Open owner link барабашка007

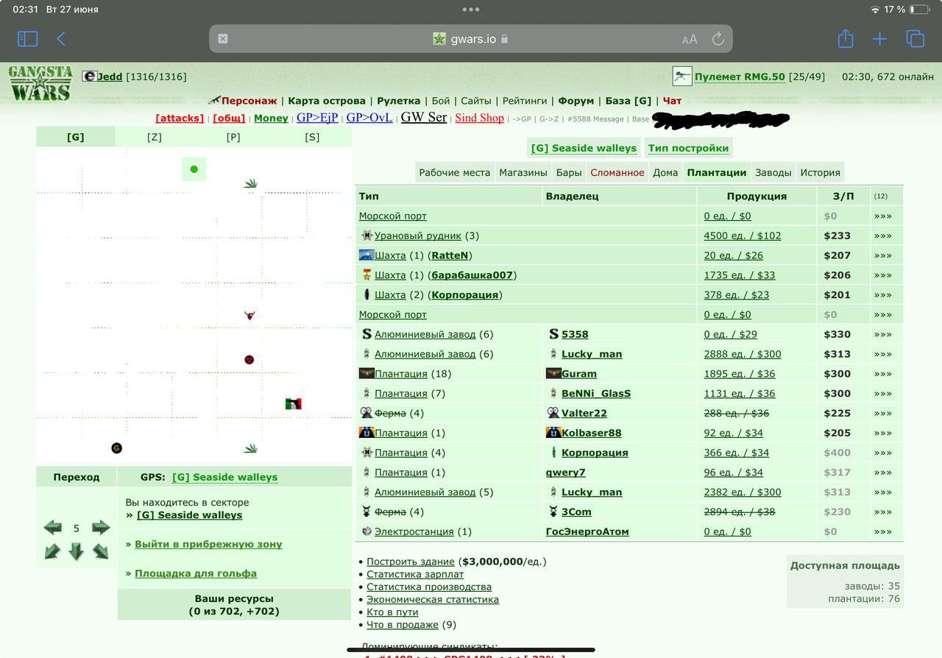[473, 275]
